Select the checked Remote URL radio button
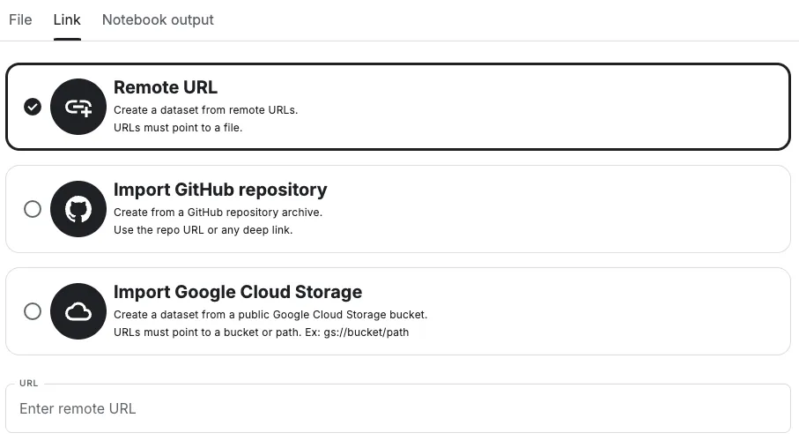The height and width of the screenshot is (448, 799). click(x=33, y=107)
